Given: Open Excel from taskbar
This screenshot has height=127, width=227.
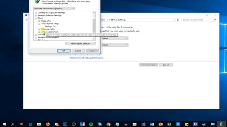Looking at the screenshot, I should point(169,124).
